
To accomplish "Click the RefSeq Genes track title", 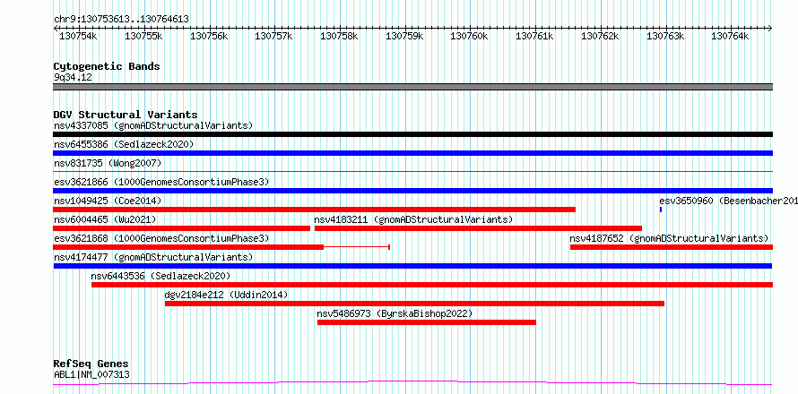I will [91, 364].
